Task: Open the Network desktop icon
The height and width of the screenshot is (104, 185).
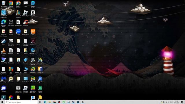Action: [x=25, y=60]
